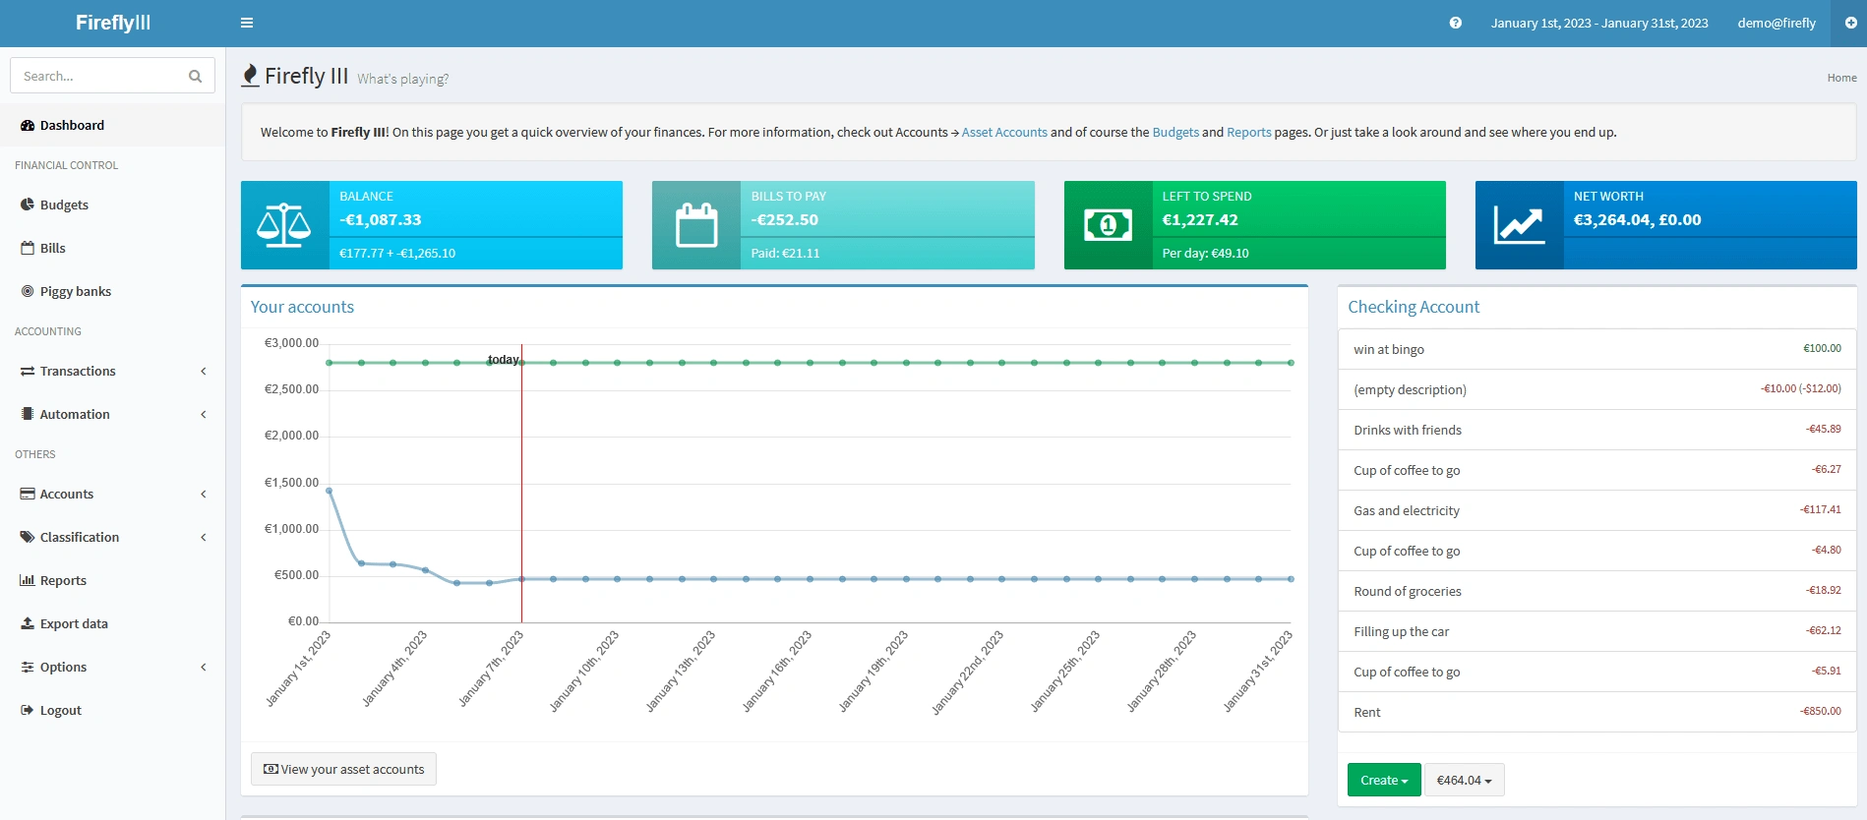Click the money bill icon on Left to spend card
This screenshot has width=1867, height=820.
1108,225
